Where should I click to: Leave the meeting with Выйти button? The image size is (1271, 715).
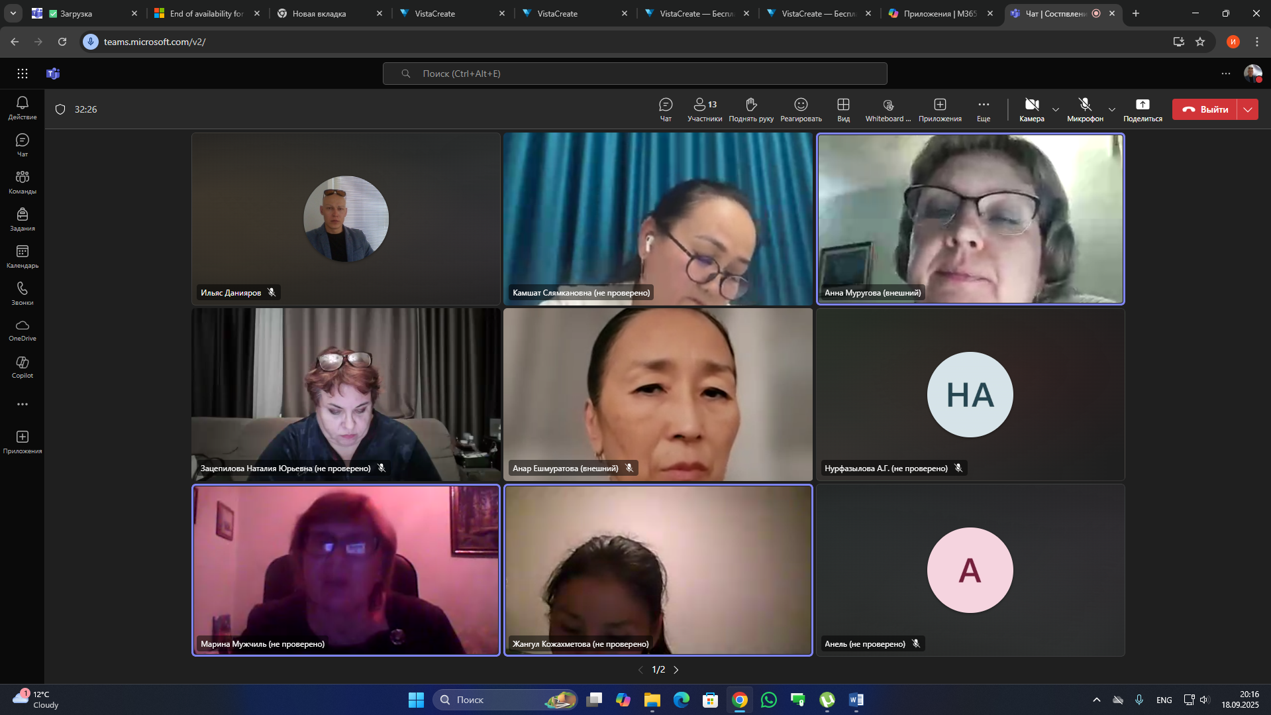click(x=1205, y=109)
